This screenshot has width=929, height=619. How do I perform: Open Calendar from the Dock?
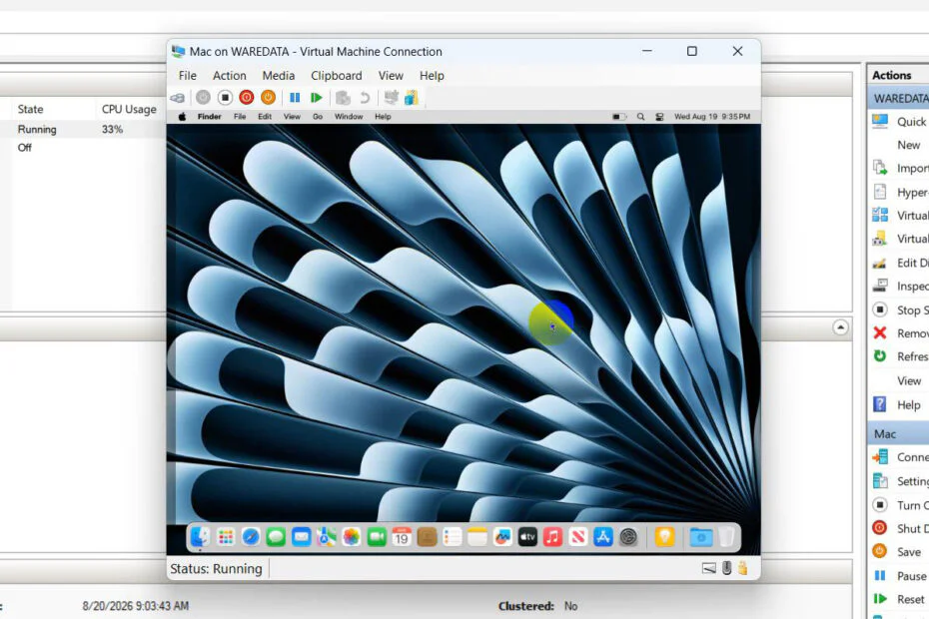(x=402, y=537)
